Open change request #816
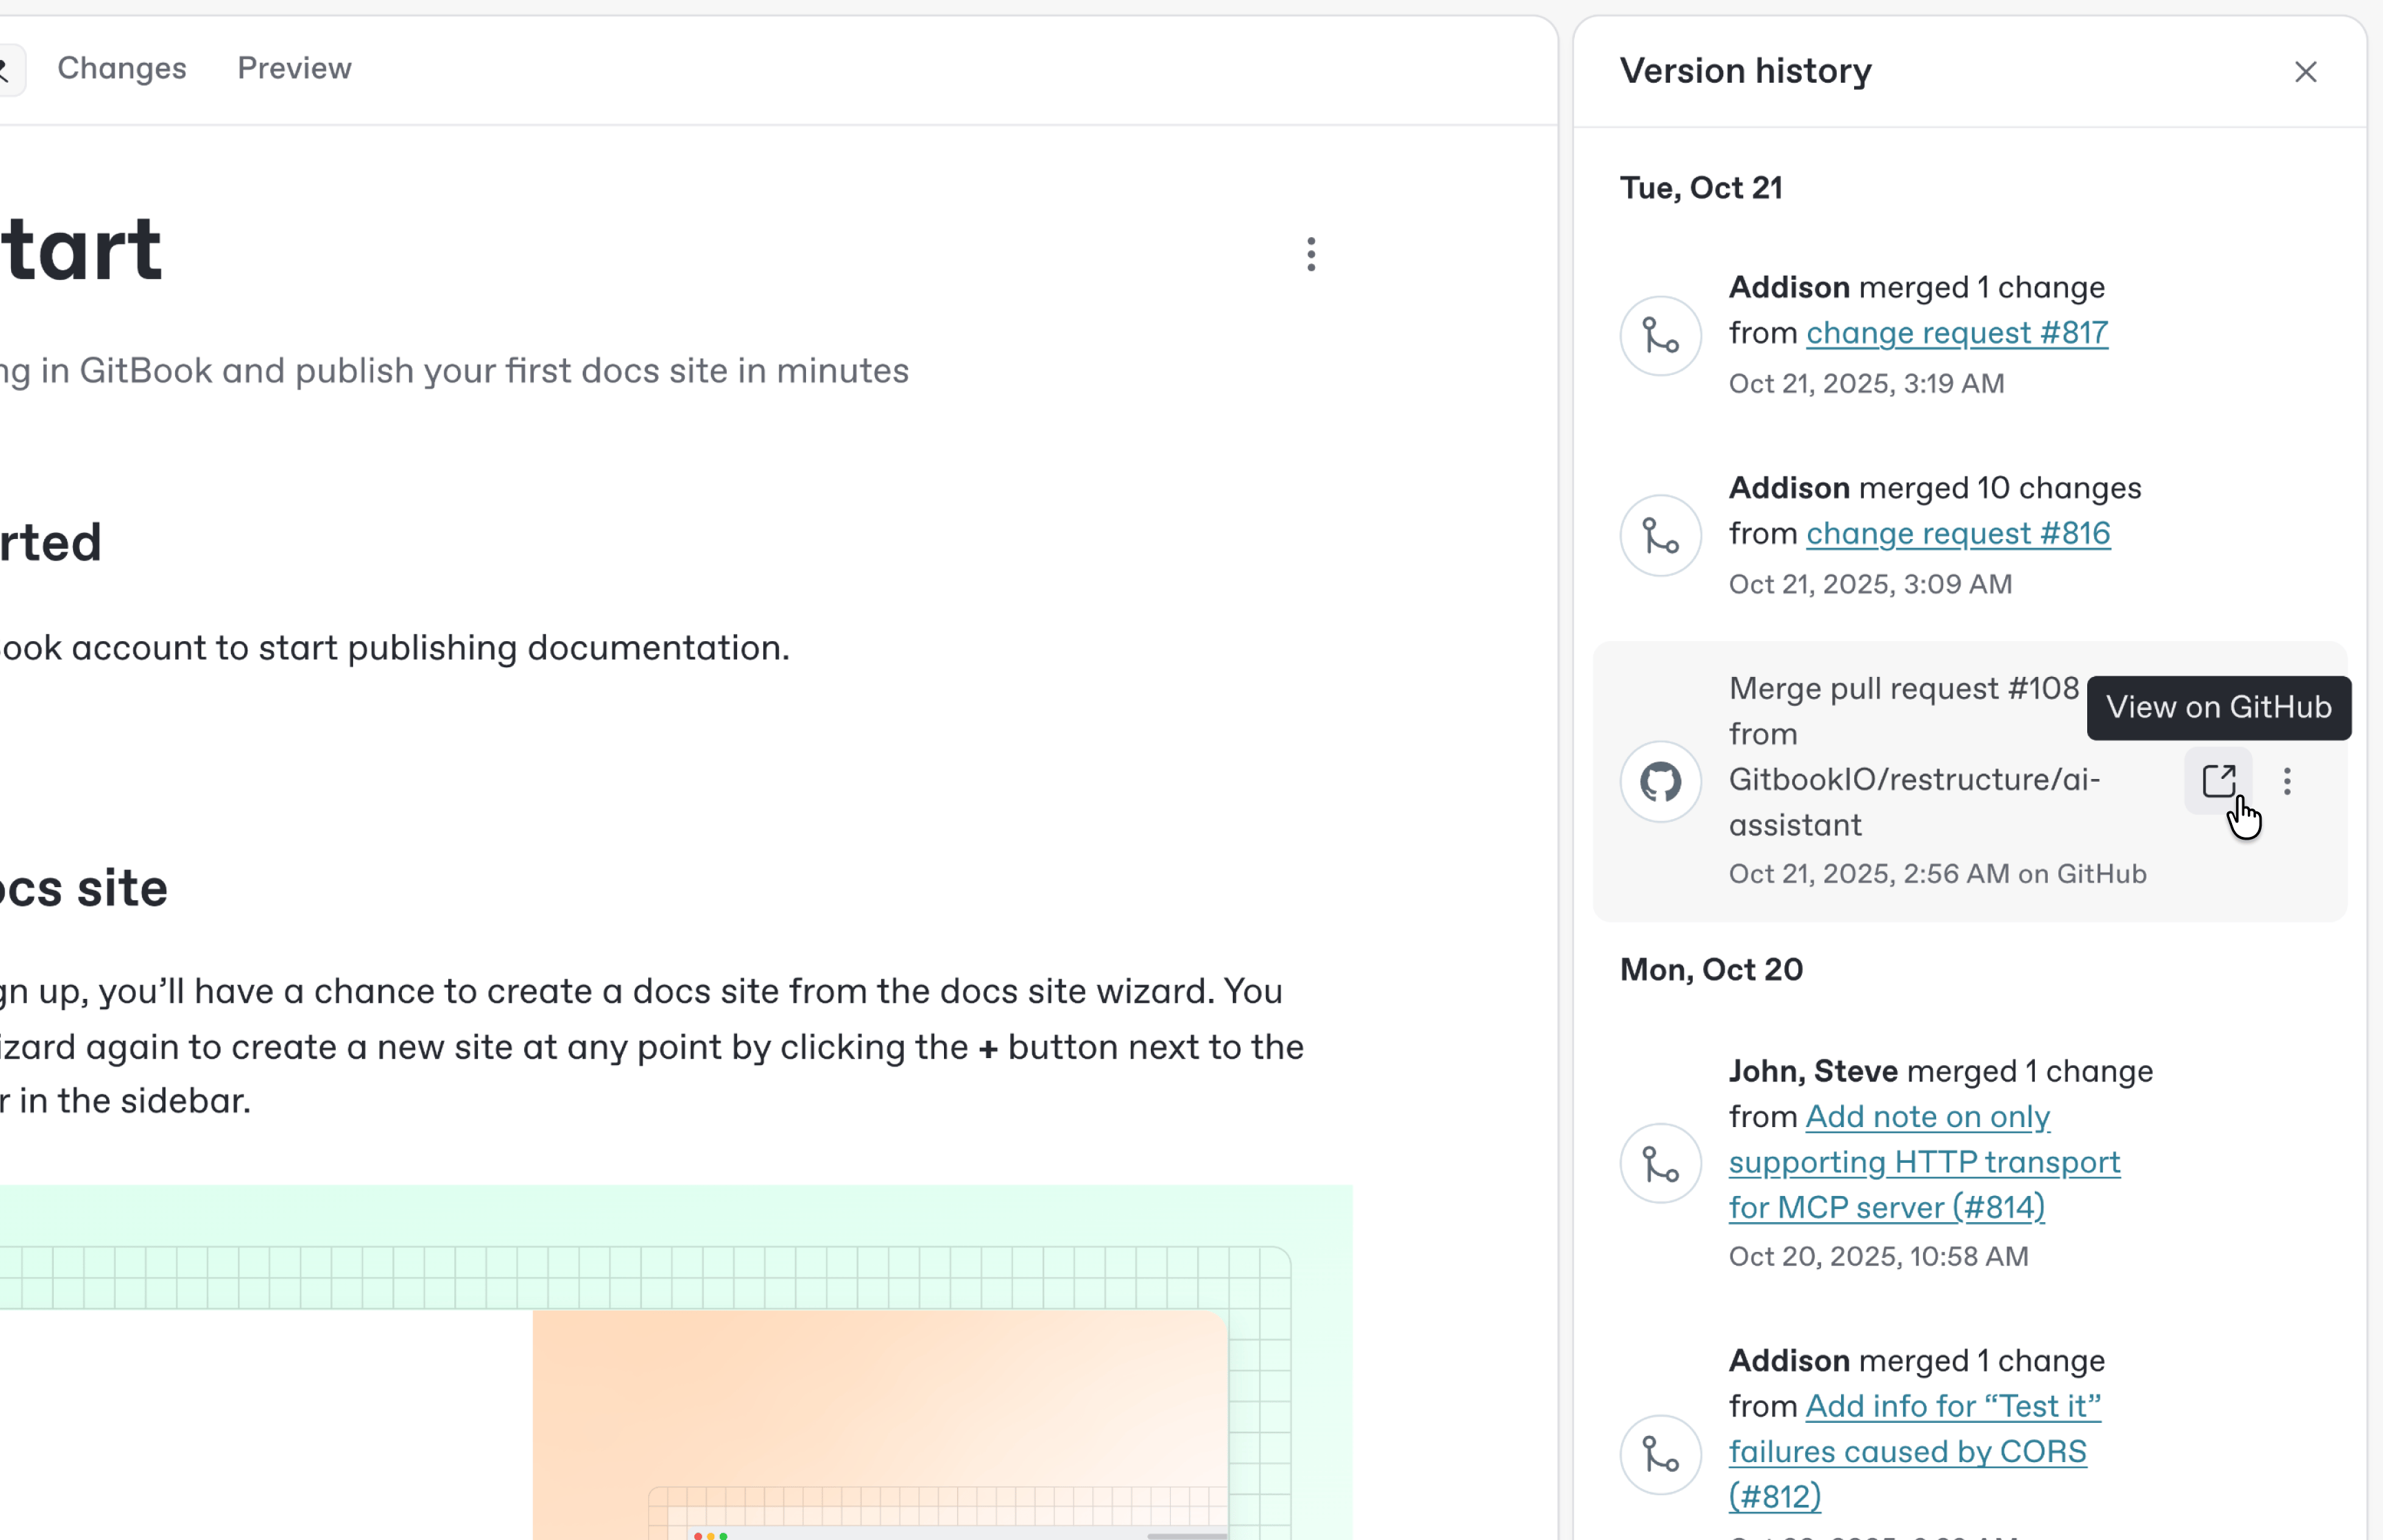 1958,534
